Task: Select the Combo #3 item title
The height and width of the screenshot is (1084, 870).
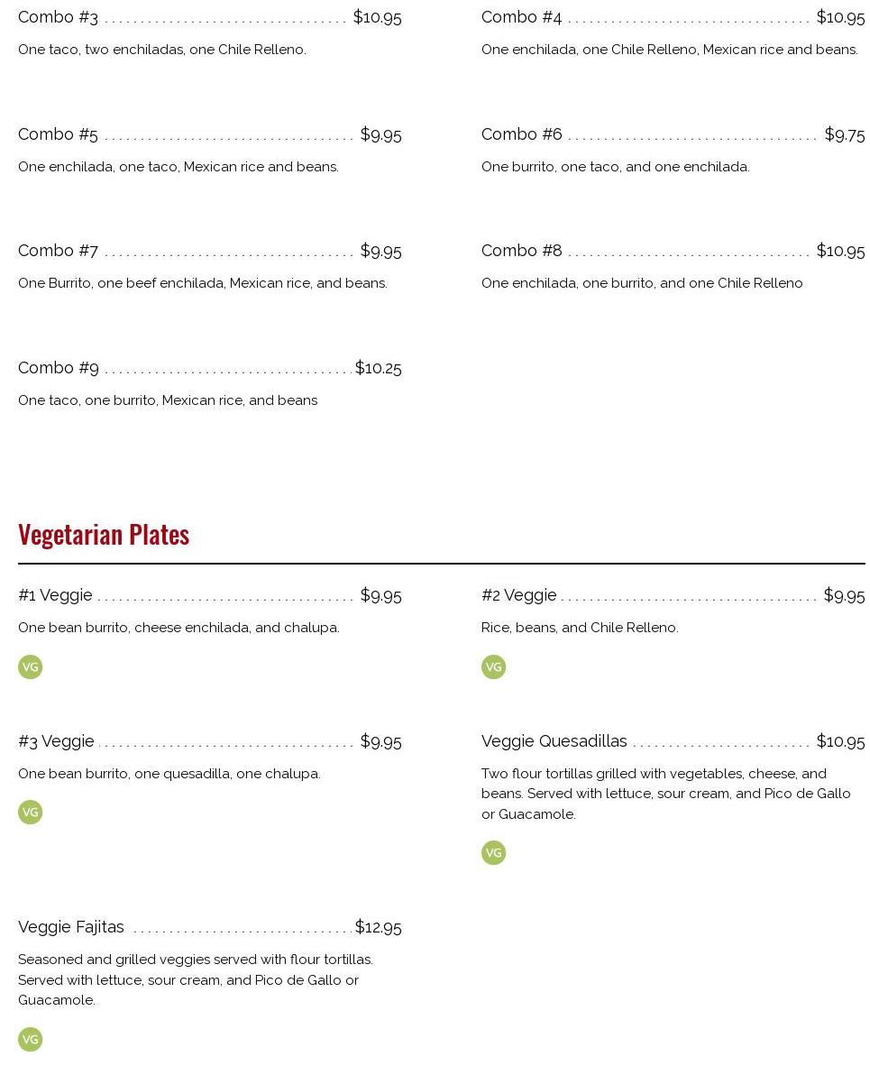Action: (58, 17)
